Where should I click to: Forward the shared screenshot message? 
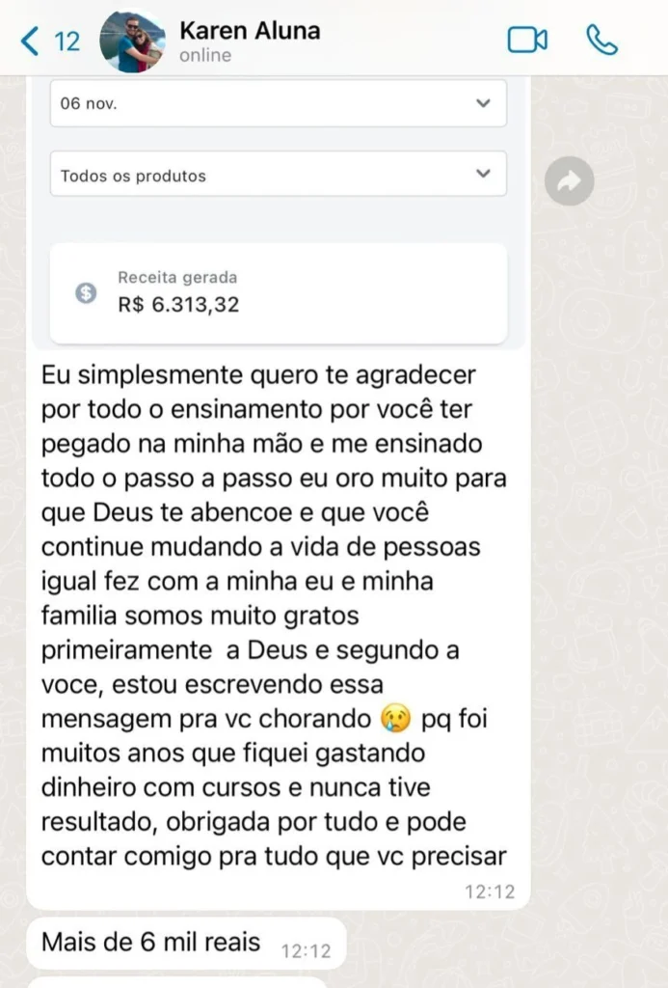569,180
